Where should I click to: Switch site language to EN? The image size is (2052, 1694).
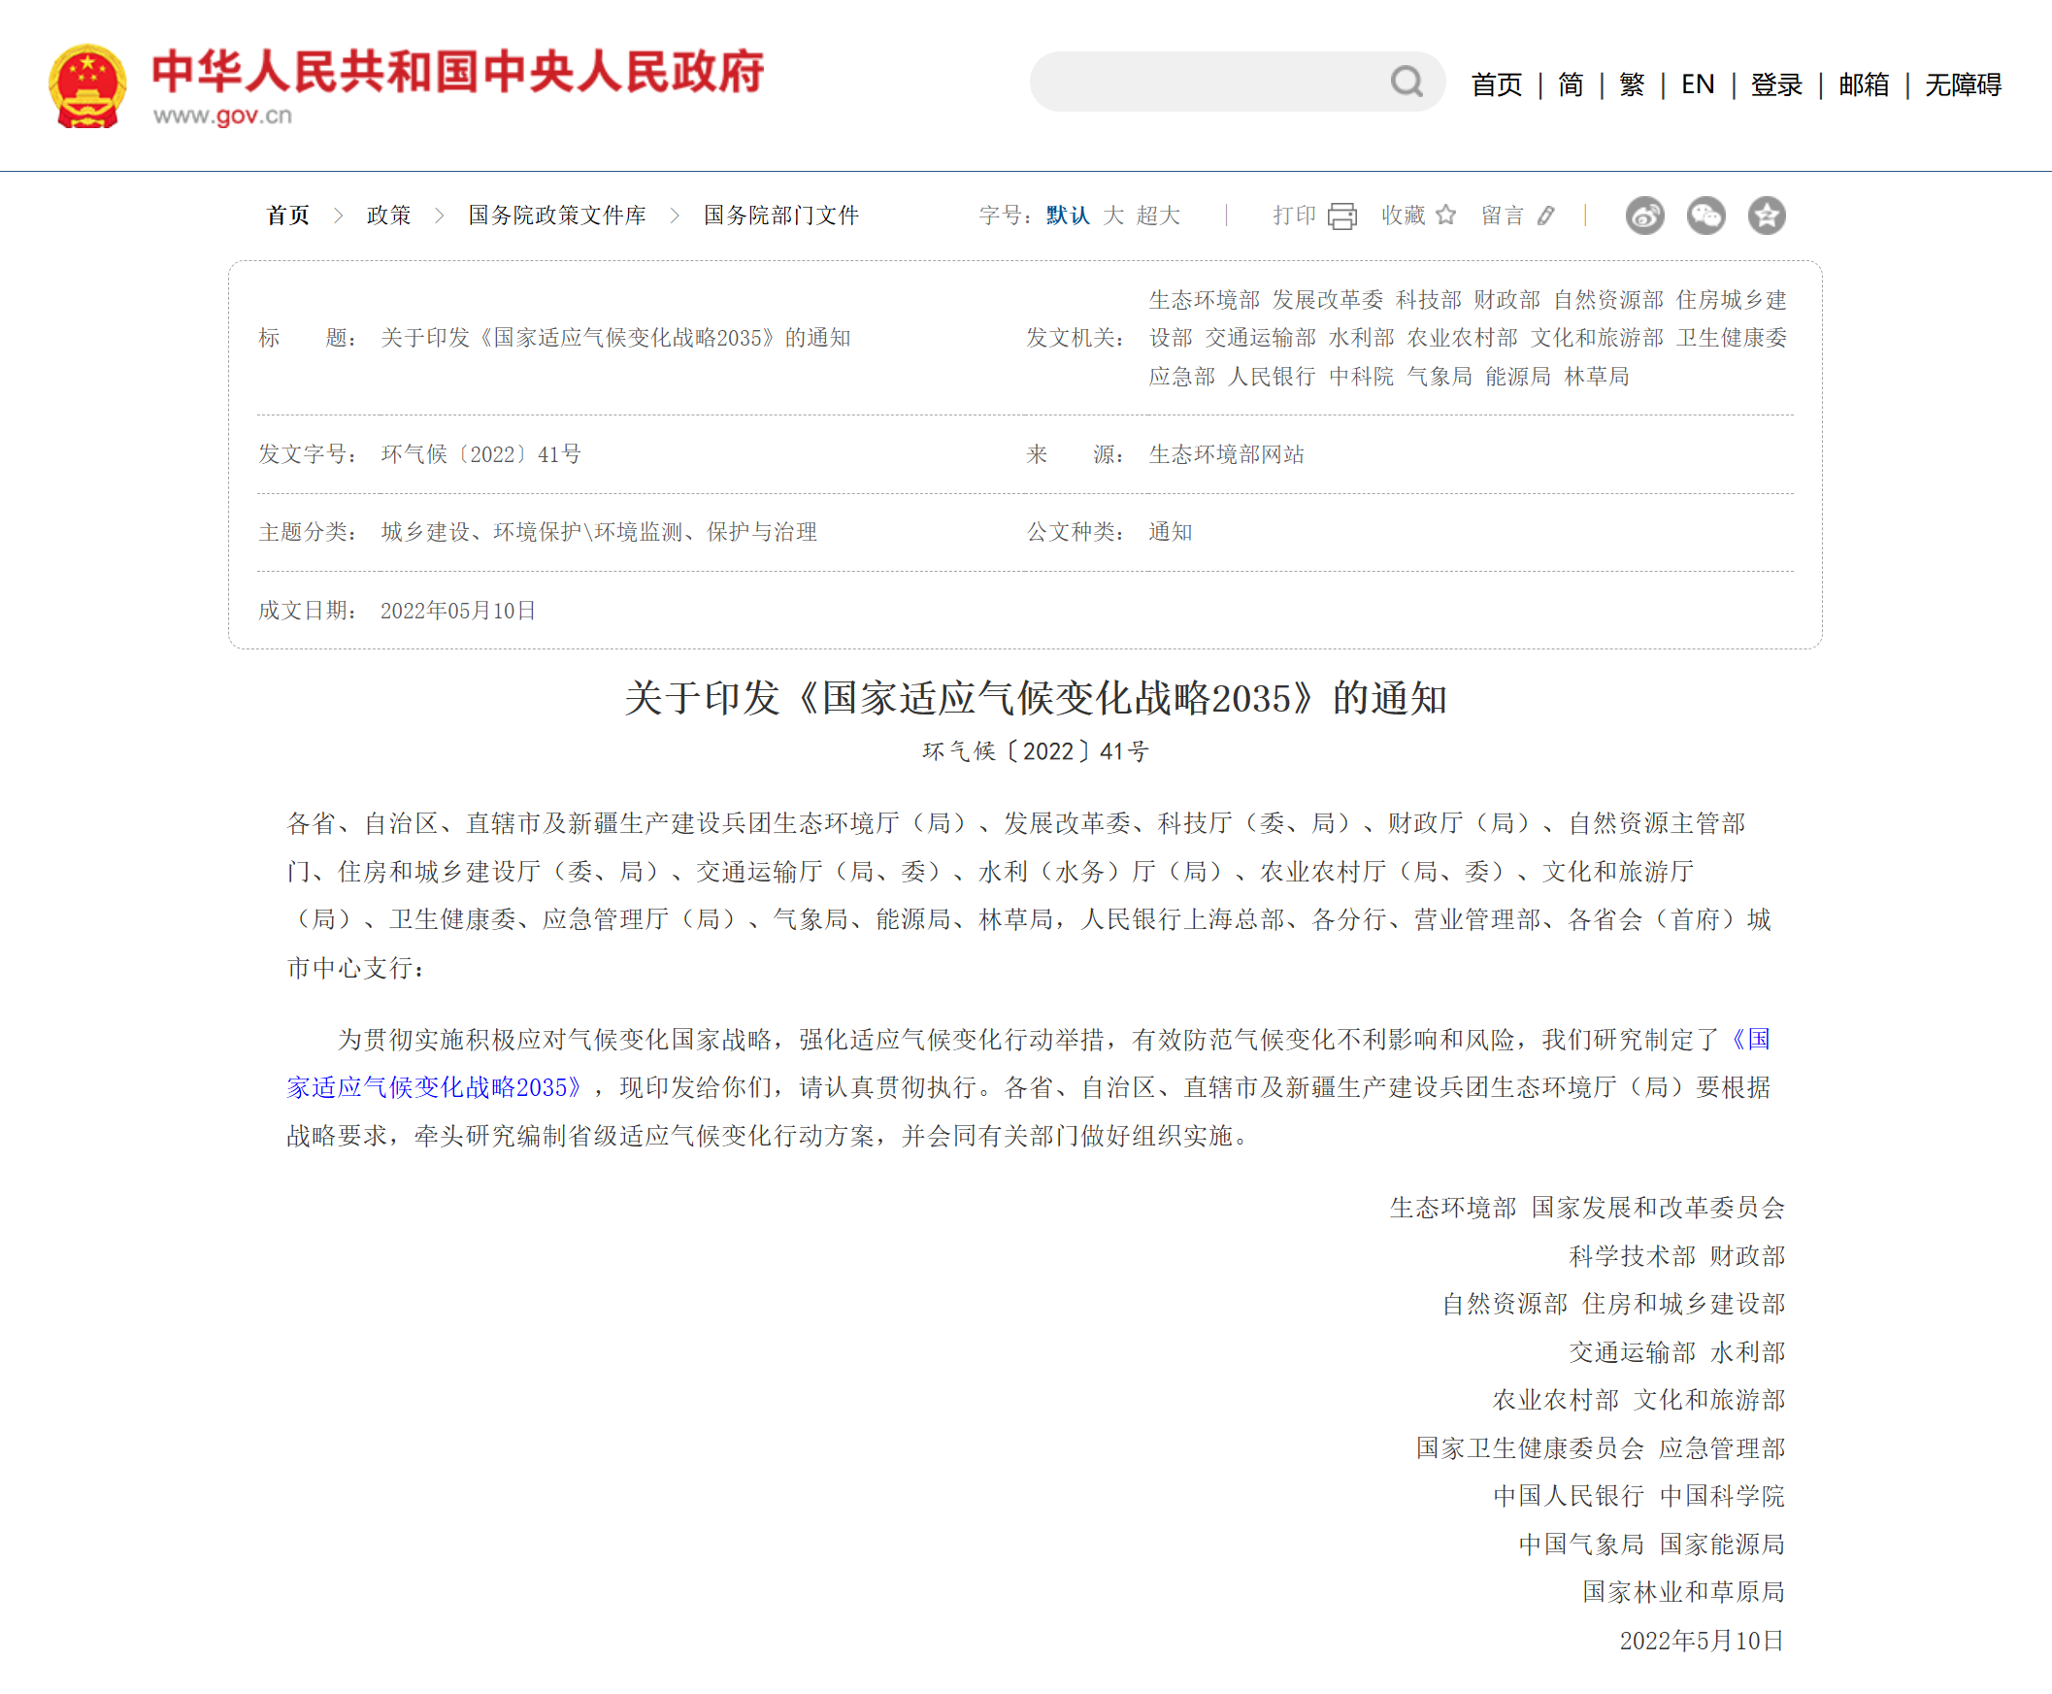tap(1698, 84)
